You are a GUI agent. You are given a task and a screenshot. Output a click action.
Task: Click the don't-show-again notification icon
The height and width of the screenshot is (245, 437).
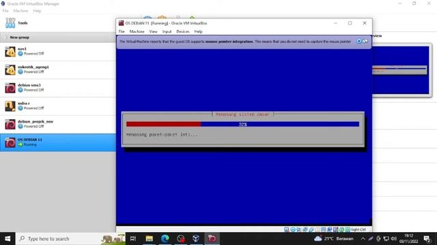click(365, 42)
